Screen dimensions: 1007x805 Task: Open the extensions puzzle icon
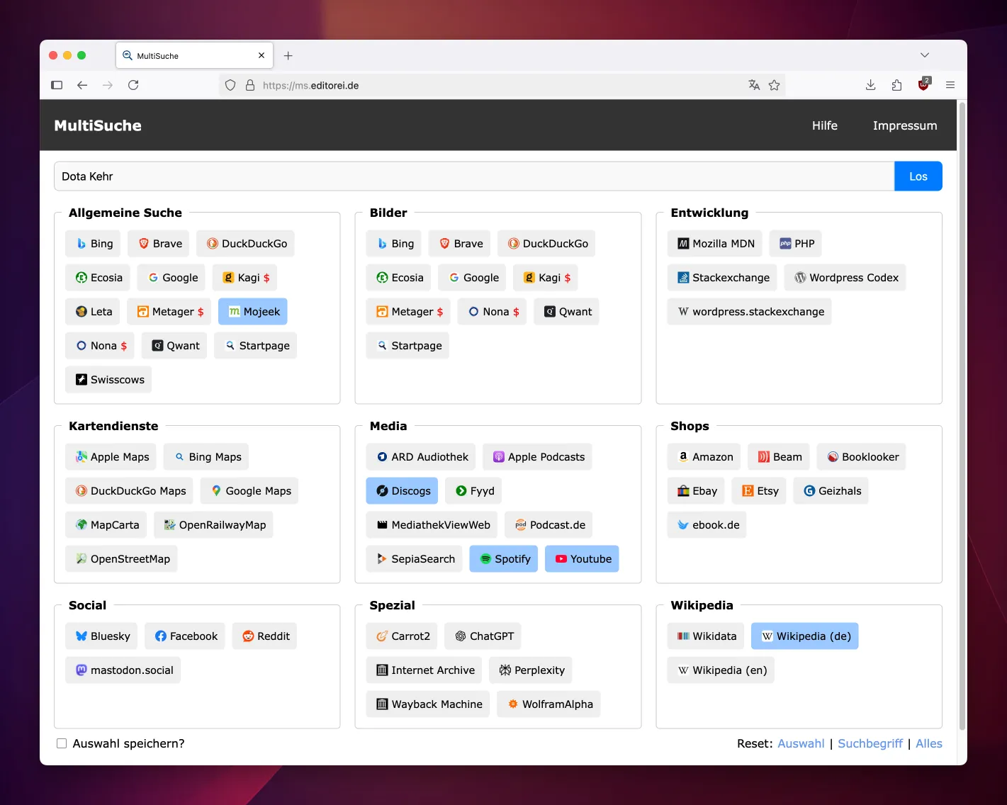[896, 85]
